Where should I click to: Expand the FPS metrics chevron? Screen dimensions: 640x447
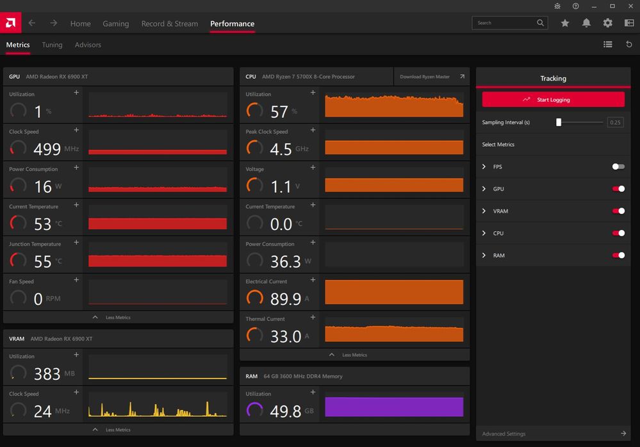coord(484,167)
